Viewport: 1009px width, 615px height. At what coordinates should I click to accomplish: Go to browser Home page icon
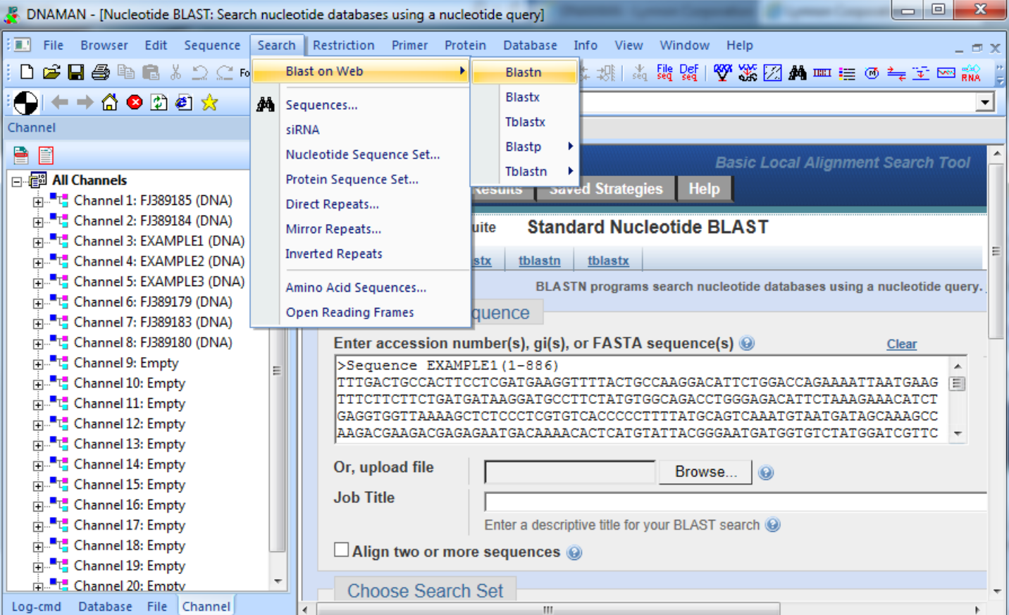point(110,103)
